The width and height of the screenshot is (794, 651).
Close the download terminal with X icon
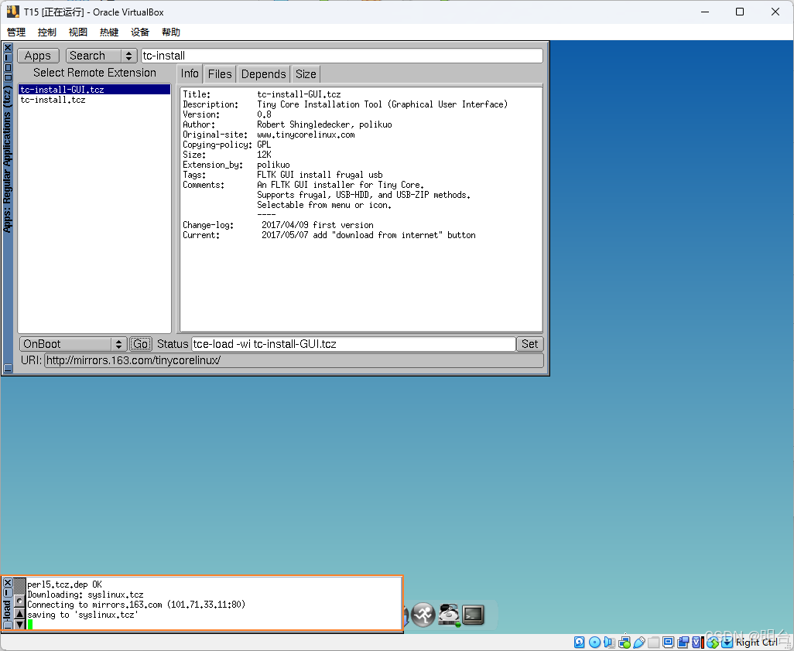pyautogui.click(x=8, y=583)
